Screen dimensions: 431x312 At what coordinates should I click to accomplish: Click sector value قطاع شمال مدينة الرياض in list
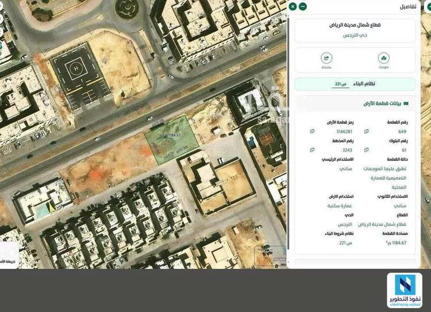[x=382, y=224]
